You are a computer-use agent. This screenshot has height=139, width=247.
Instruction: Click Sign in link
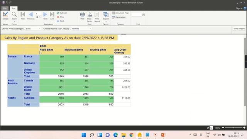coord(239,8)
